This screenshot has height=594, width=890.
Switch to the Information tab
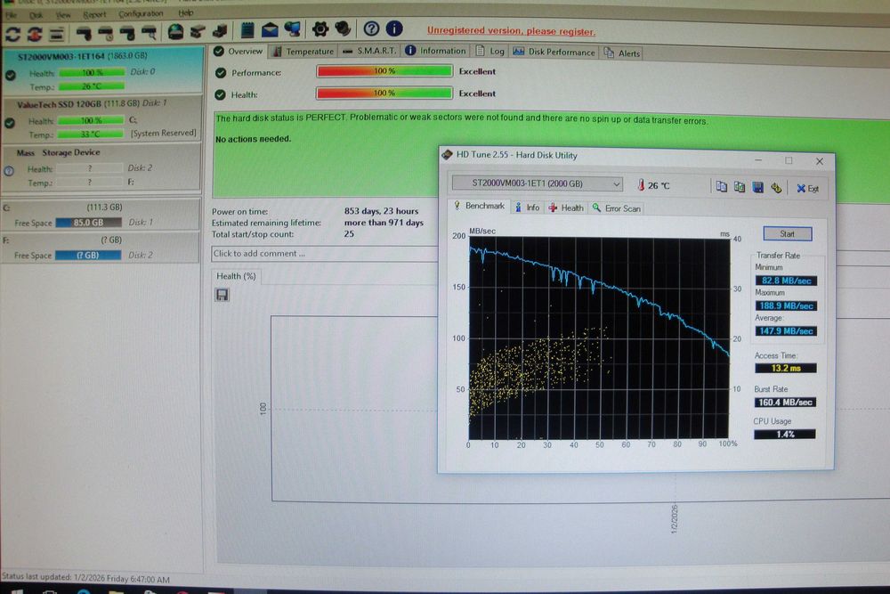click(x=435, y=51)
